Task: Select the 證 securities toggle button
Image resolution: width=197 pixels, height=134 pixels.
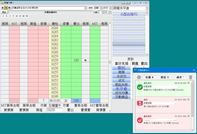Action: coord(2,8)
